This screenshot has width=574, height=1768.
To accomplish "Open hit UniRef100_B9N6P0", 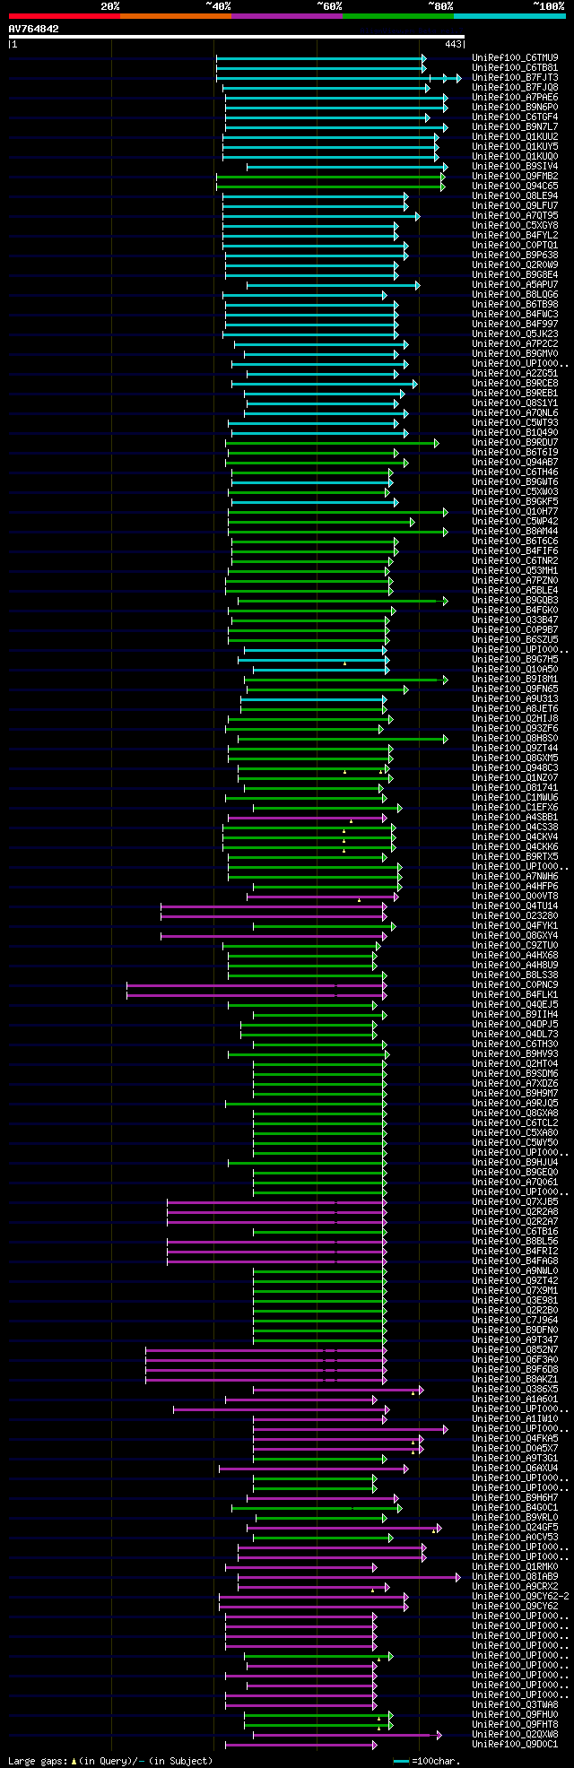I will [x=515, y=107].
